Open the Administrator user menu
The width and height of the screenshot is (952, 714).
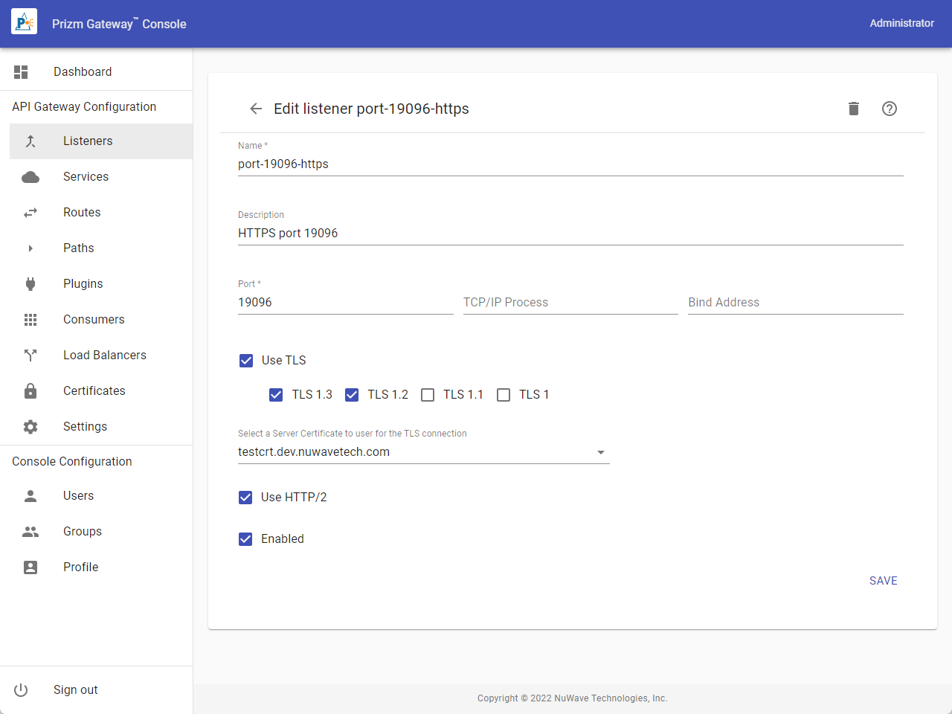pos(901,23)
